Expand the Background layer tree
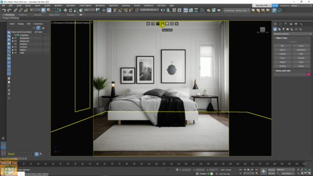Image resolution: width=313 pixels, height=176 pixels. [13, 41]
